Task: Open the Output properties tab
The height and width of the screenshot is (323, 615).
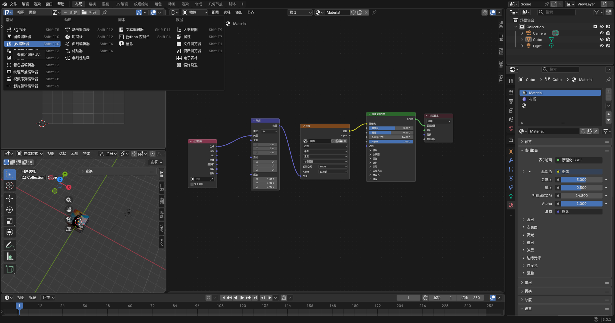Action: 511,101
